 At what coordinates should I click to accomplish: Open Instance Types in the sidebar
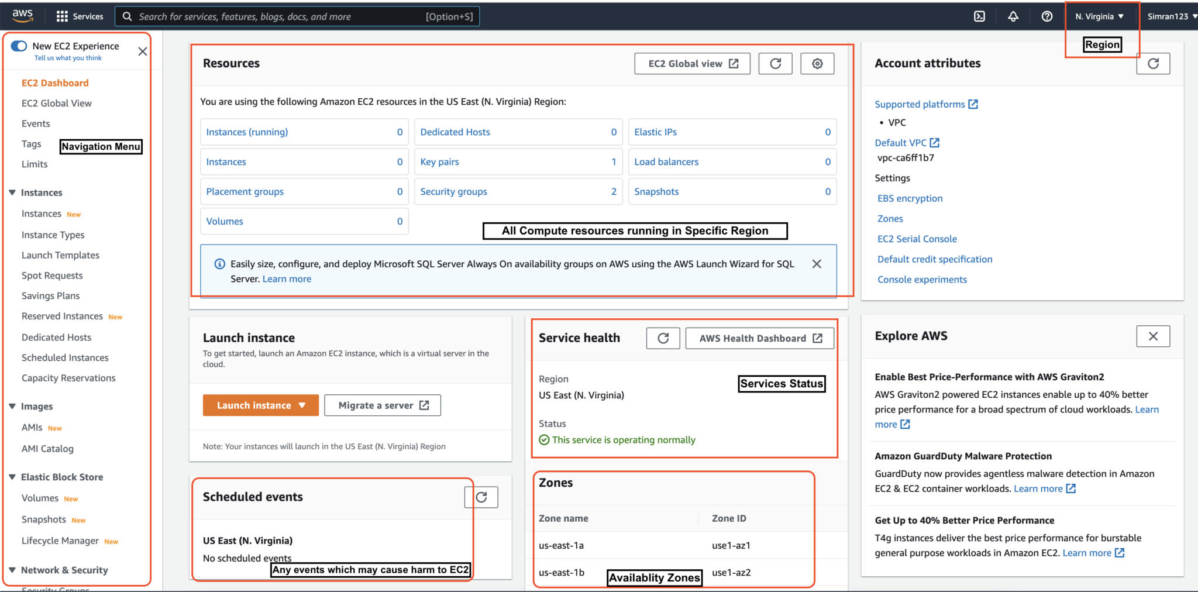(x=53, y=235)
